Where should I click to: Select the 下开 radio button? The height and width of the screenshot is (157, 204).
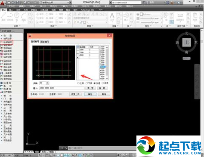click(x=89, y=83)
